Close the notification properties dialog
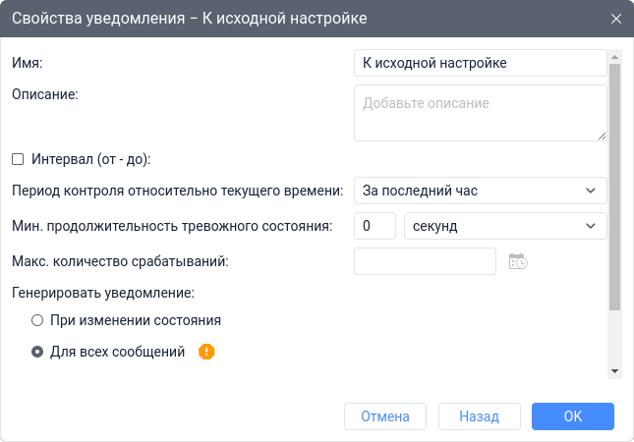 615,19
